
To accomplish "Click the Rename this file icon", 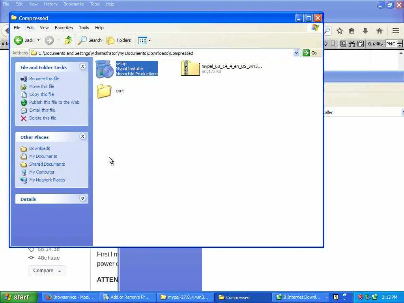I will point(23,79).
